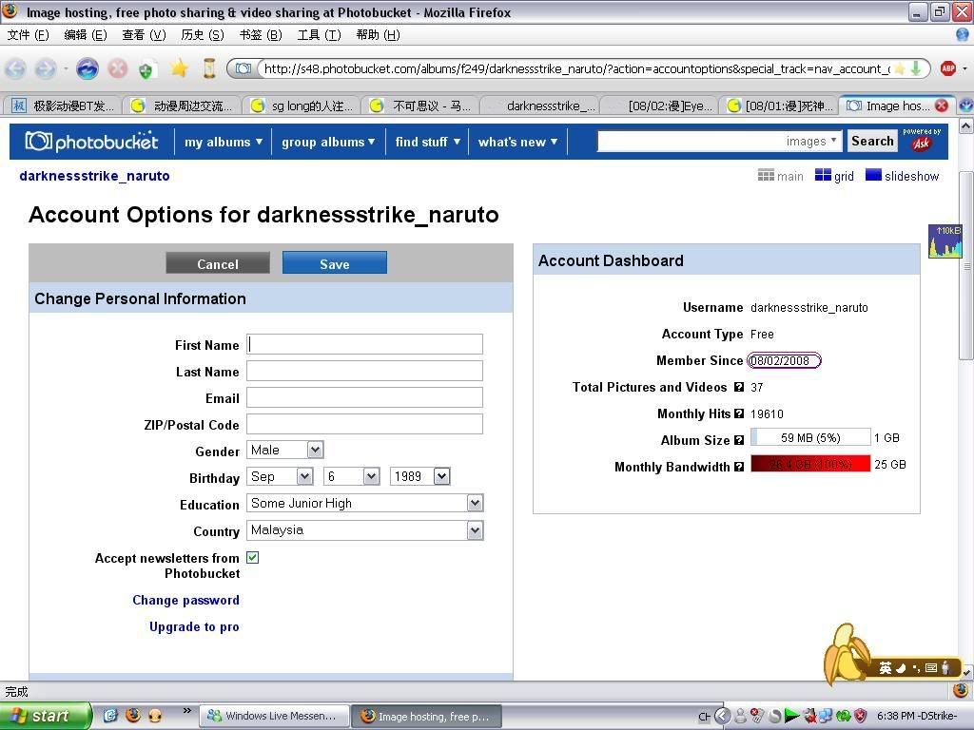
Task: Click the red Monthly Bandwidth usage bar
Action: (x=810, y=464)
